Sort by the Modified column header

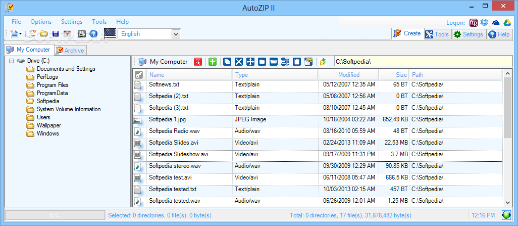tap(348, 75)
